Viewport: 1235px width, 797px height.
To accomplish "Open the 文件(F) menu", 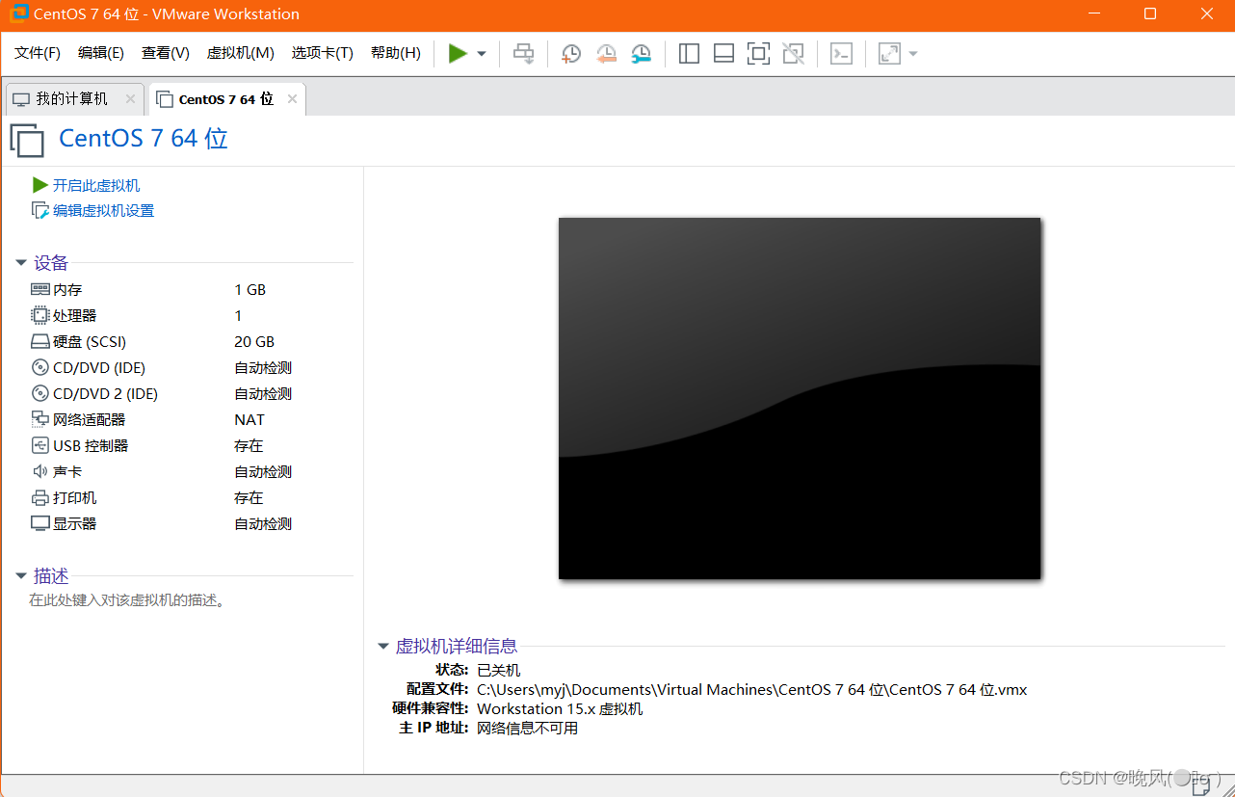I will 38,53.
